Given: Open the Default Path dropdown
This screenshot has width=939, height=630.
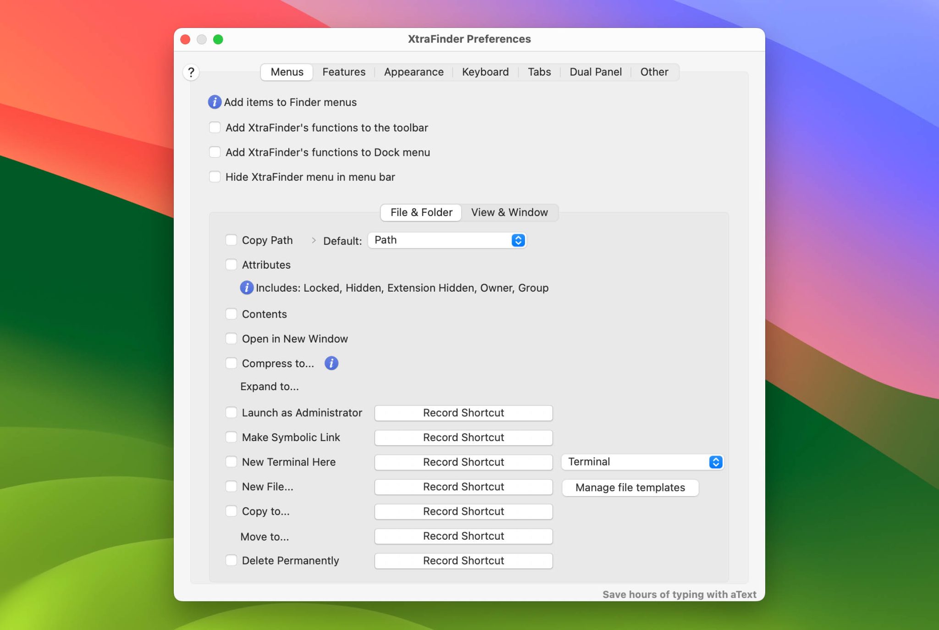Looking at the screenshot, I should 447,240.
